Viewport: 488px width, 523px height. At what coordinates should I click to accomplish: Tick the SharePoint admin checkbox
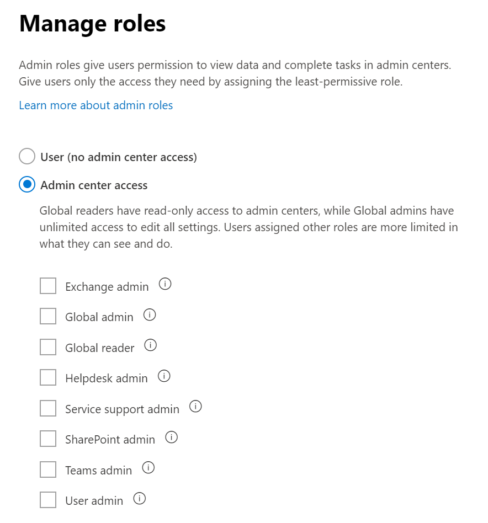(48, 439)
